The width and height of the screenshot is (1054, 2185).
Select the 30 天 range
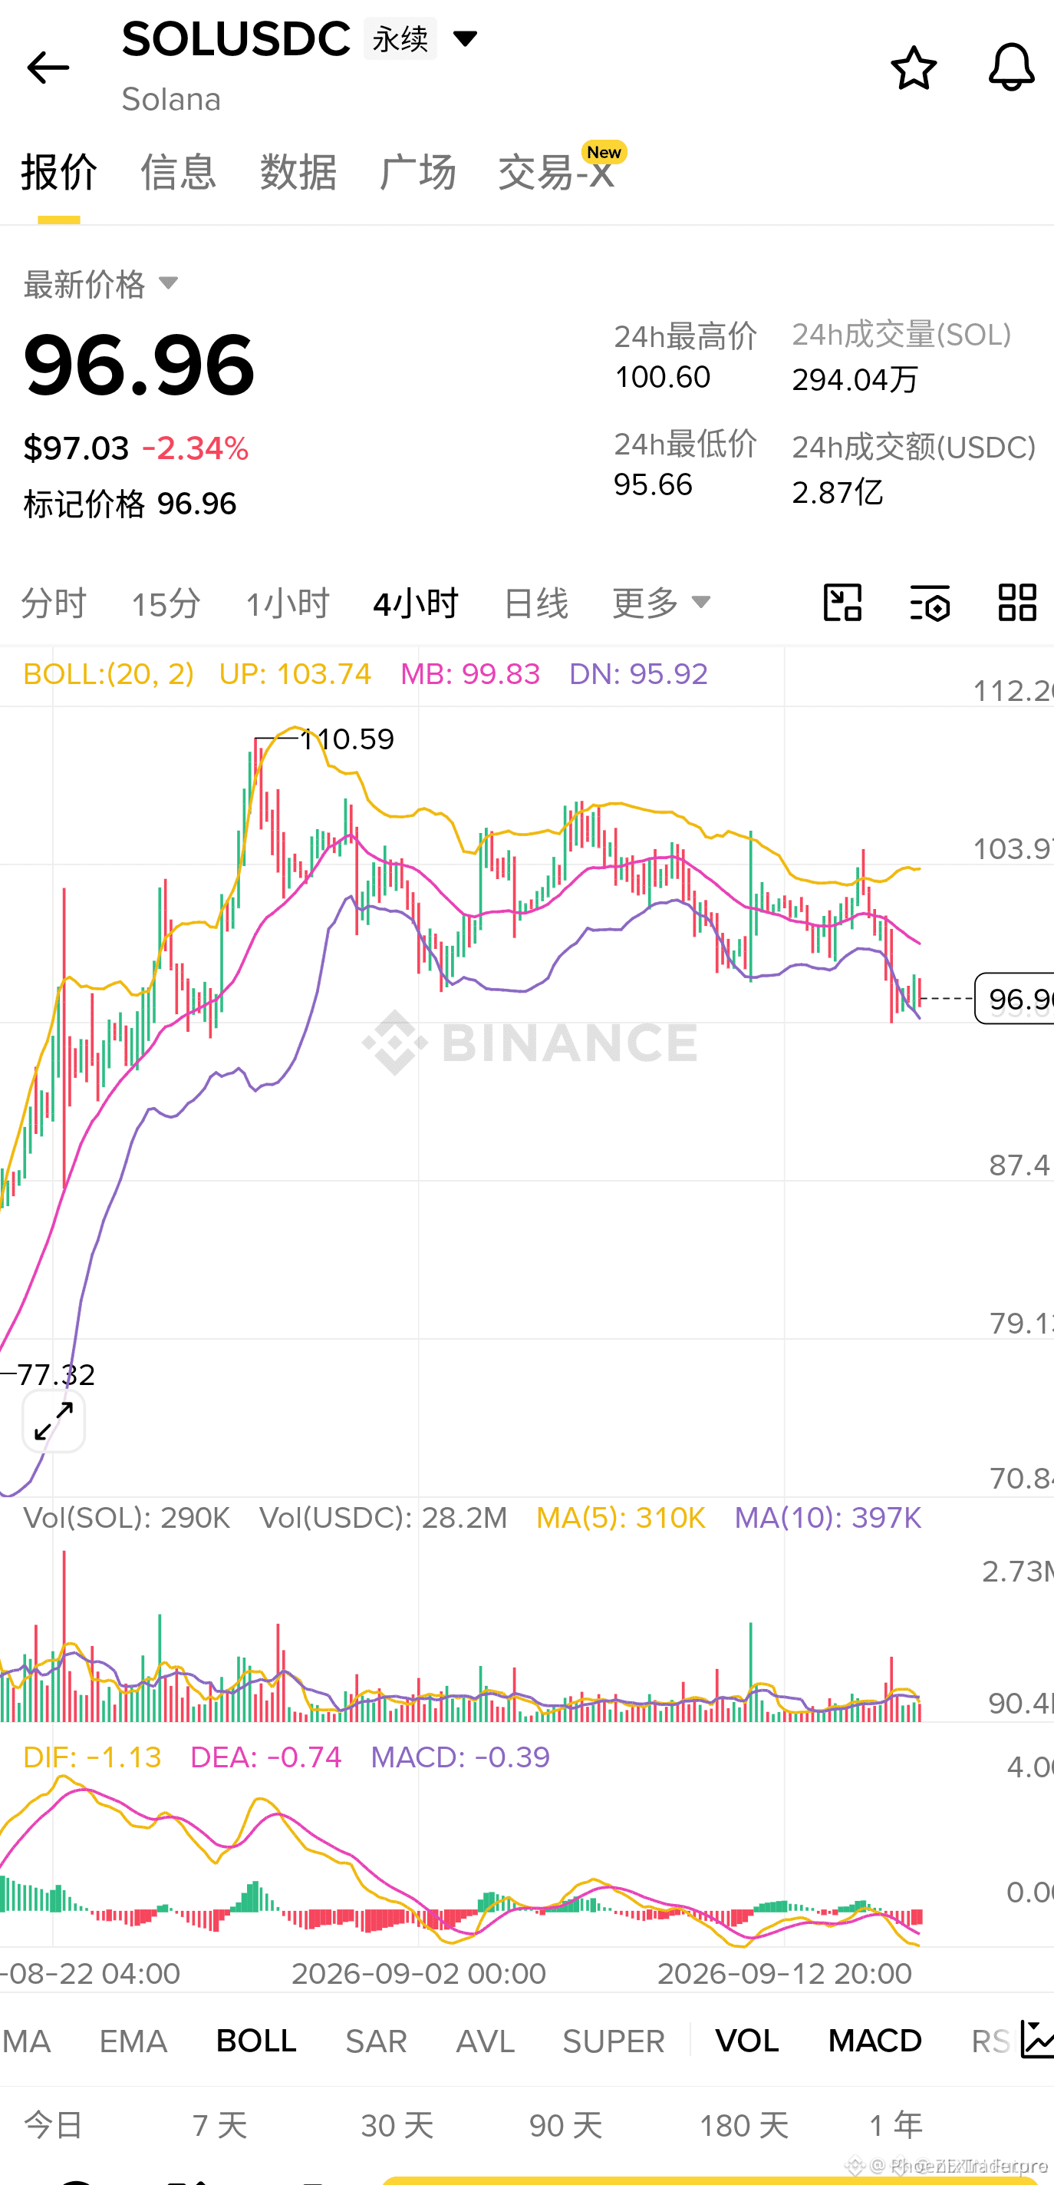point(397,2126)
